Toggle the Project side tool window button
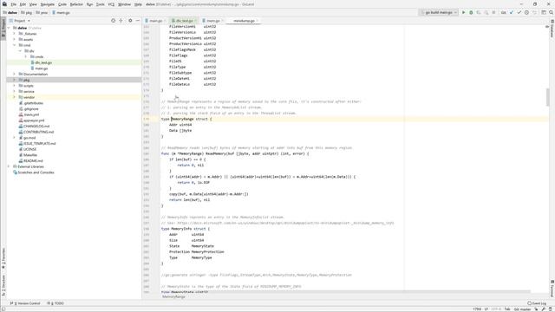Viewport: 555px width, 312px height. click(x=3, y=29)
